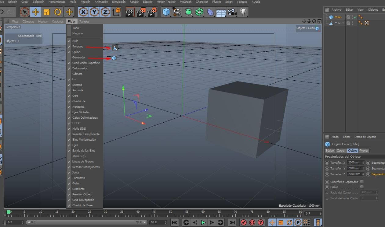Open the Cámaras viewport menu
Viewport: 385px width, 227px height.
point(28,22)
